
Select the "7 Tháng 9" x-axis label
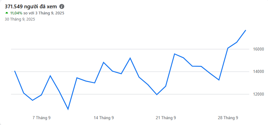point(41,118)
